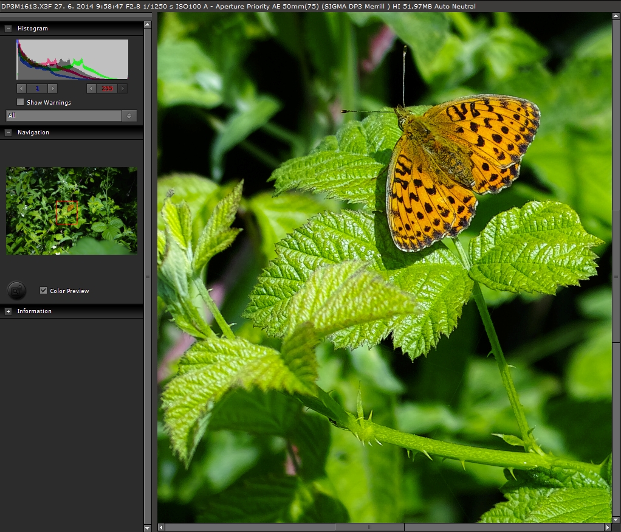This screenshot has height=532, width=621.
Task: Decrease the highlight warning value of 255
Action: [91, 88]
